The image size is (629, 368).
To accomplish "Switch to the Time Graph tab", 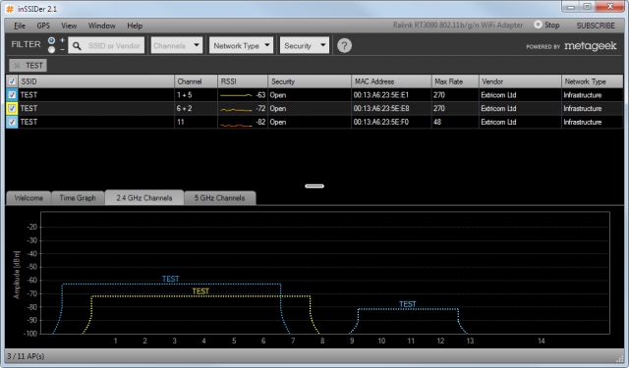I will (x=78, y=198).
